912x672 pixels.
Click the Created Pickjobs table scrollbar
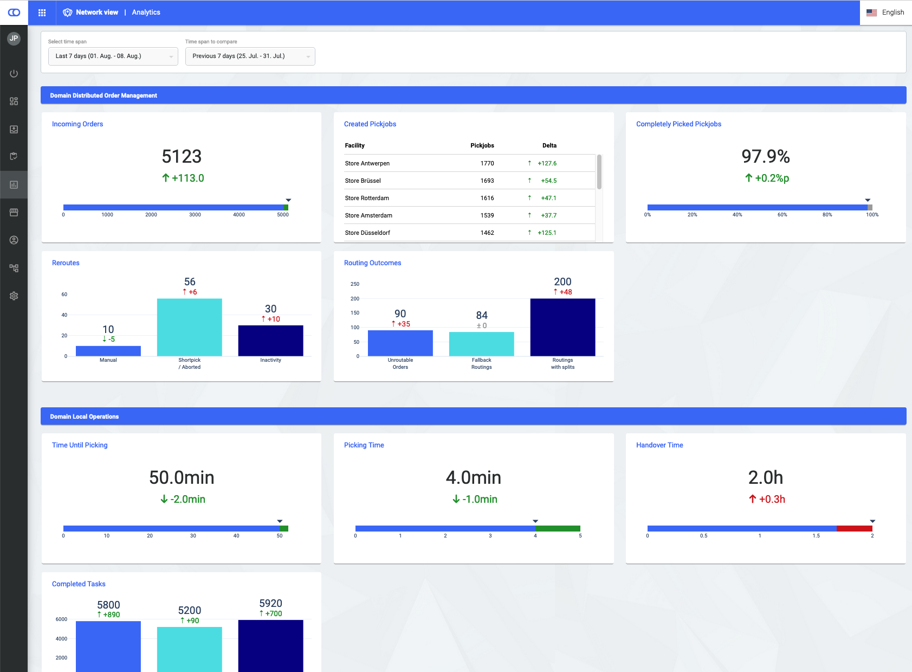[599, 172]
